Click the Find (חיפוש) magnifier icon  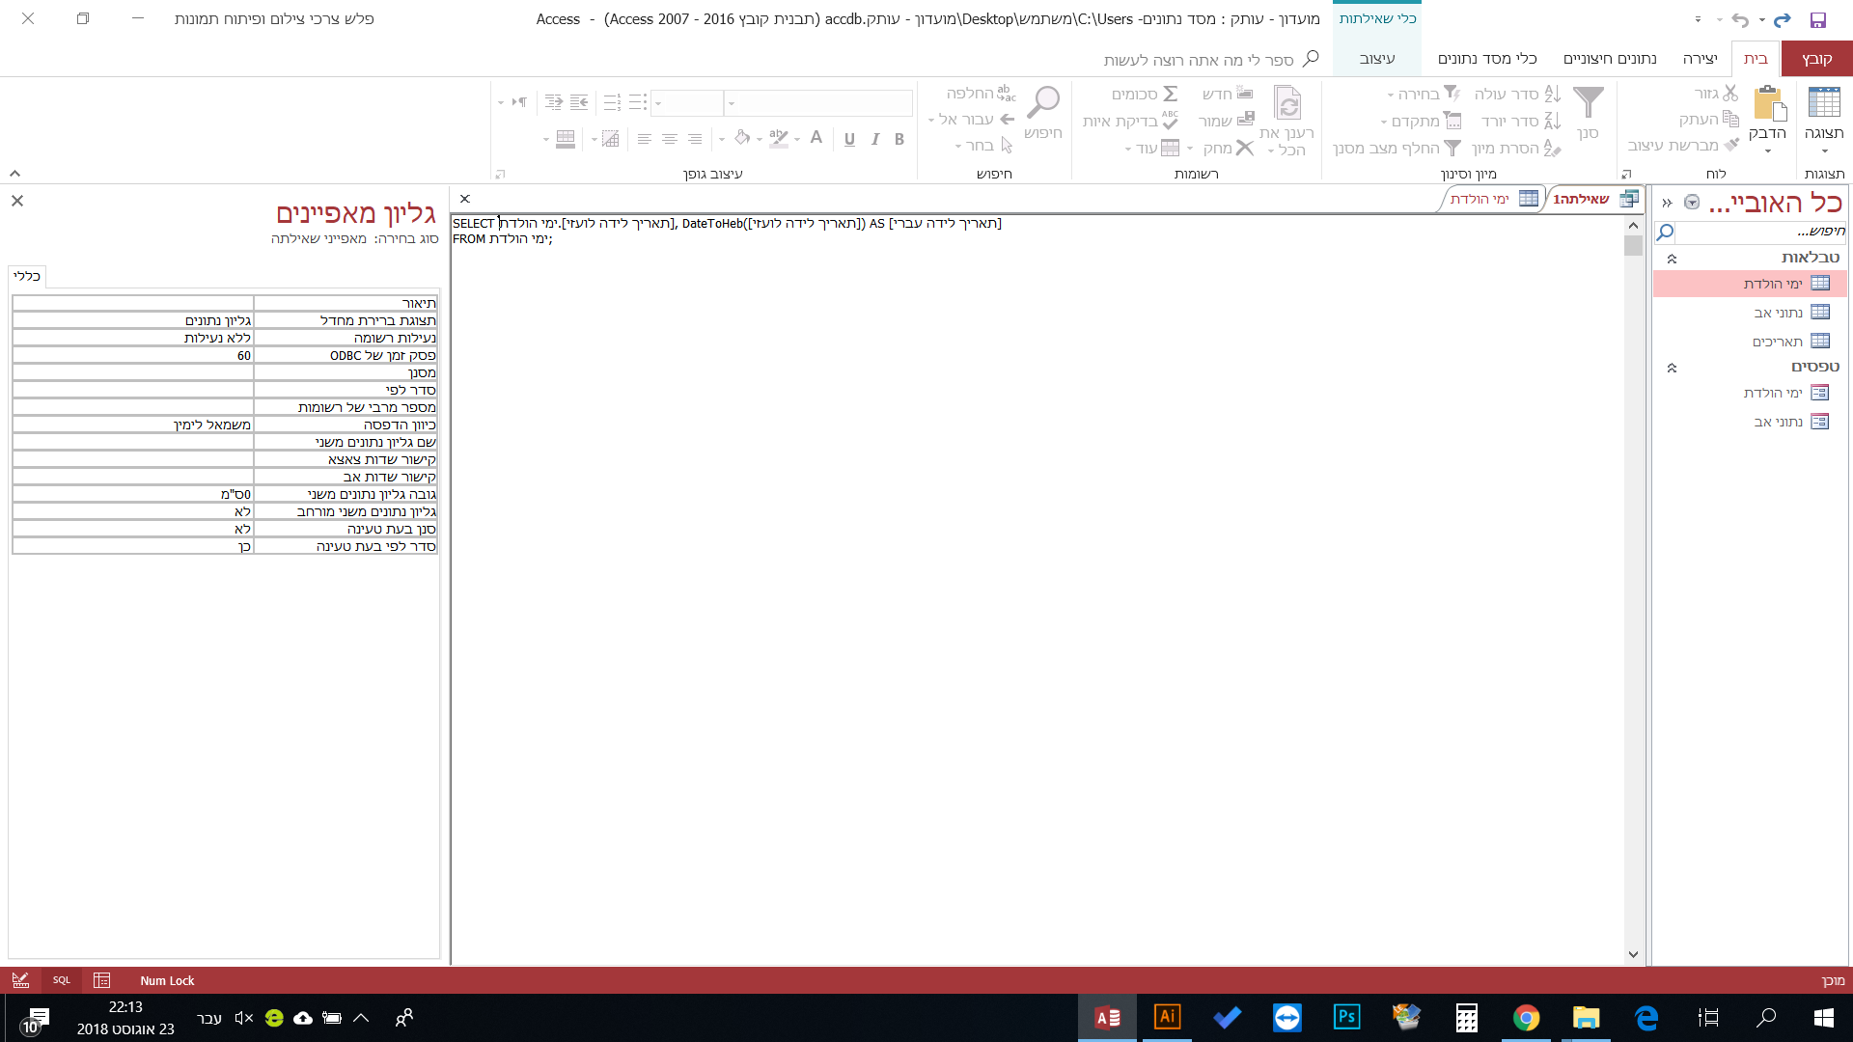tap(1043, 103)
